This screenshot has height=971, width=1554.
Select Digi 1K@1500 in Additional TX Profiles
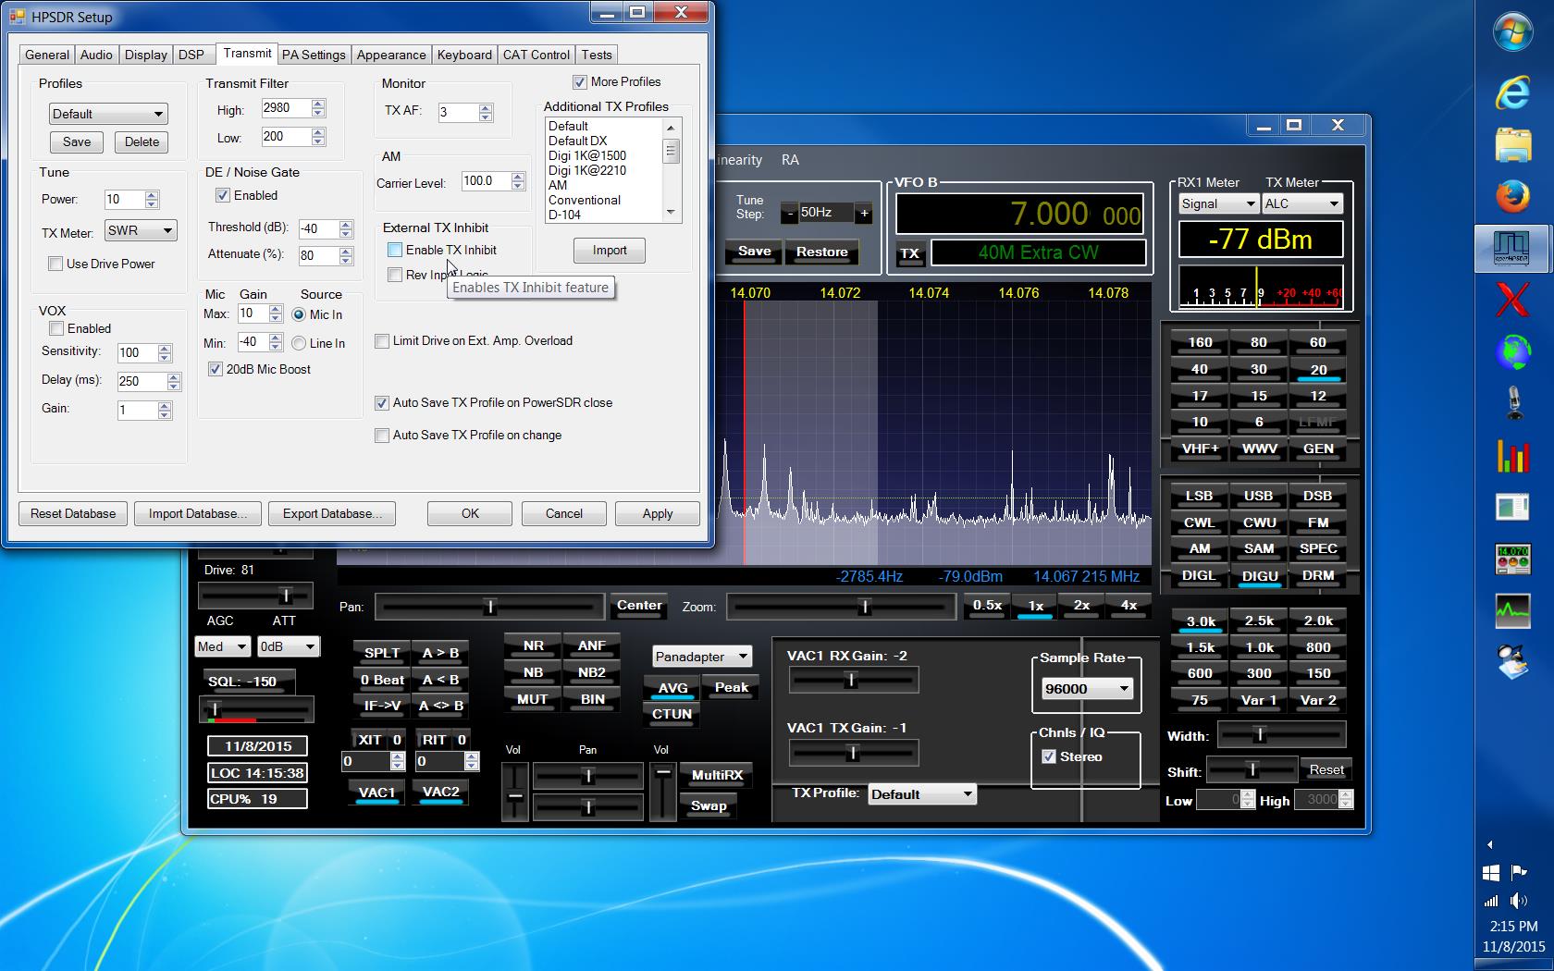[x=587, y=155]
